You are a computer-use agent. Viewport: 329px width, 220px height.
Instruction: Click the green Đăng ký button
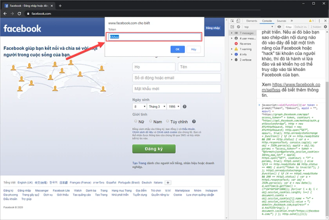coord(154,149)
